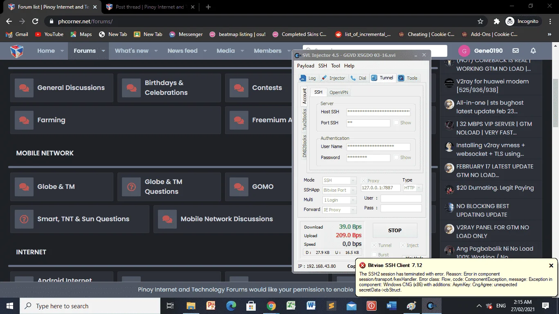Click the GOMO forum icon
The image size is (559, 314).
coord(239,187)
